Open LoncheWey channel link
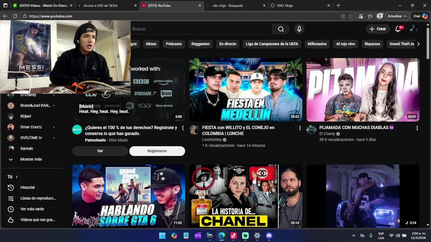This screenshot has width=431, height=242. pos(211,140)
